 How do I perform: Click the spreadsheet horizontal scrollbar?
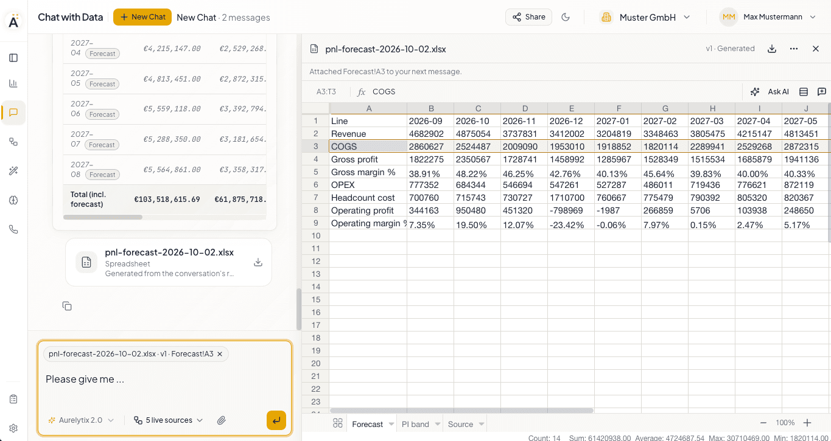(461, 411)
